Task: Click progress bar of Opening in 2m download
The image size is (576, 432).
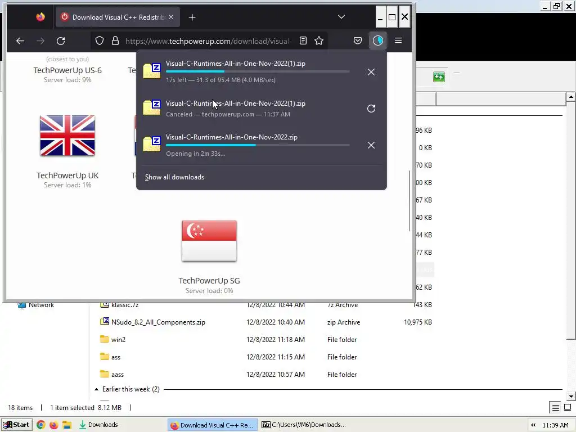Action: click(x=258, y=145)
